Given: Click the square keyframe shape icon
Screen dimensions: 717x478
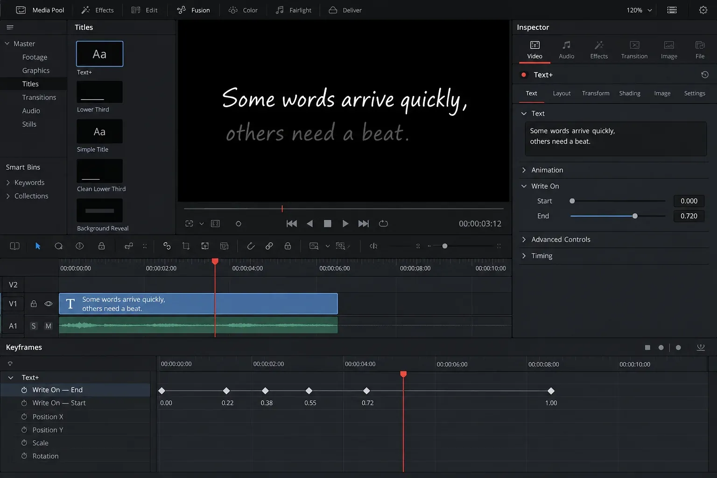Looking at the screenshot, I should pos(647,347).
